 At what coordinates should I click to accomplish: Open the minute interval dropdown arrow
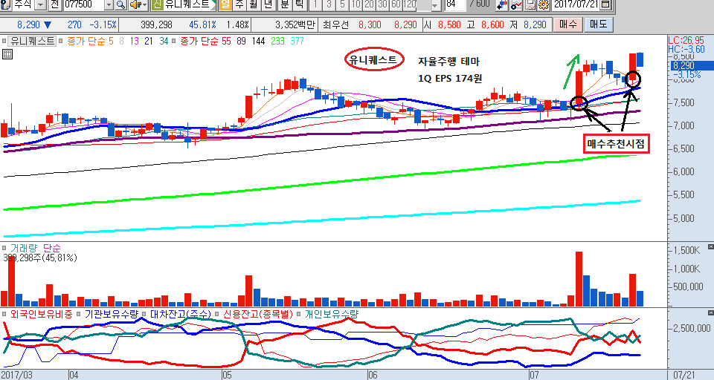(436, 5)
